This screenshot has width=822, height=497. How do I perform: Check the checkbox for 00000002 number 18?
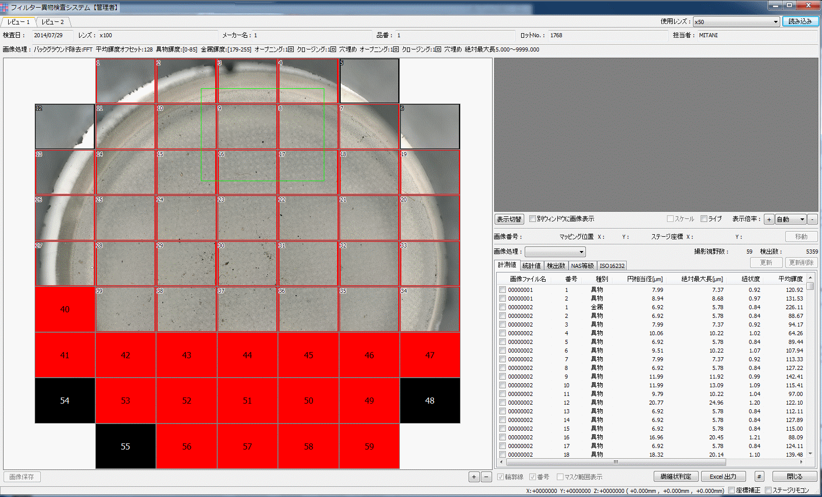pos(502,455)
